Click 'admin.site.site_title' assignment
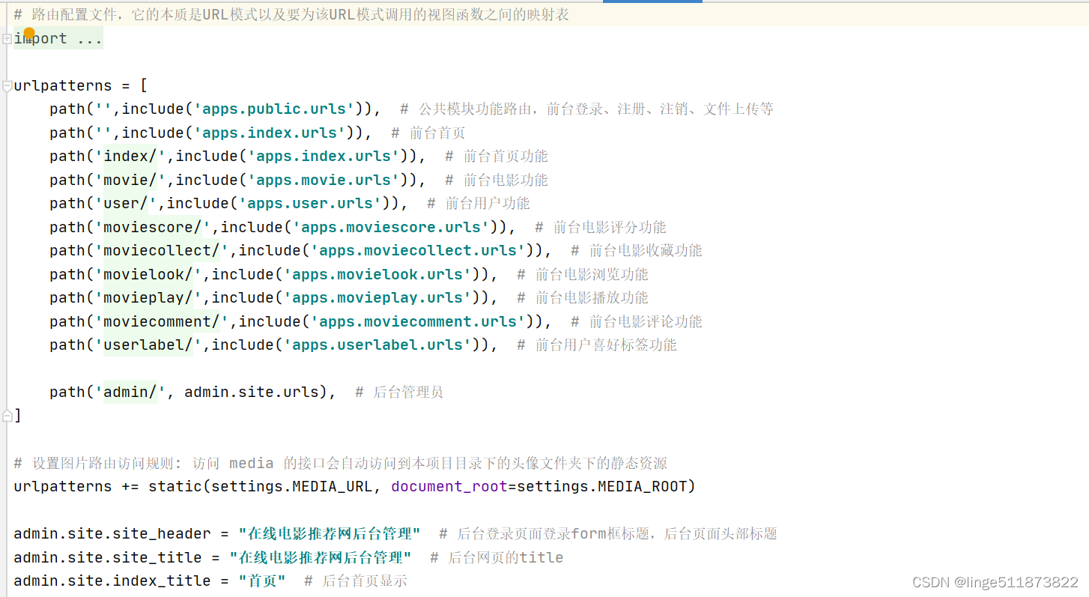Viewport: 1089px width, 597px height. coord(108,557)
